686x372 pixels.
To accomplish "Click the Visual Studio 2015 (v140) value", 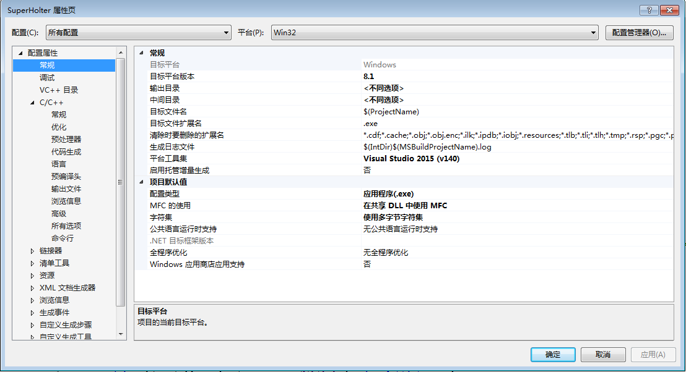I will (x=518, y=159).
